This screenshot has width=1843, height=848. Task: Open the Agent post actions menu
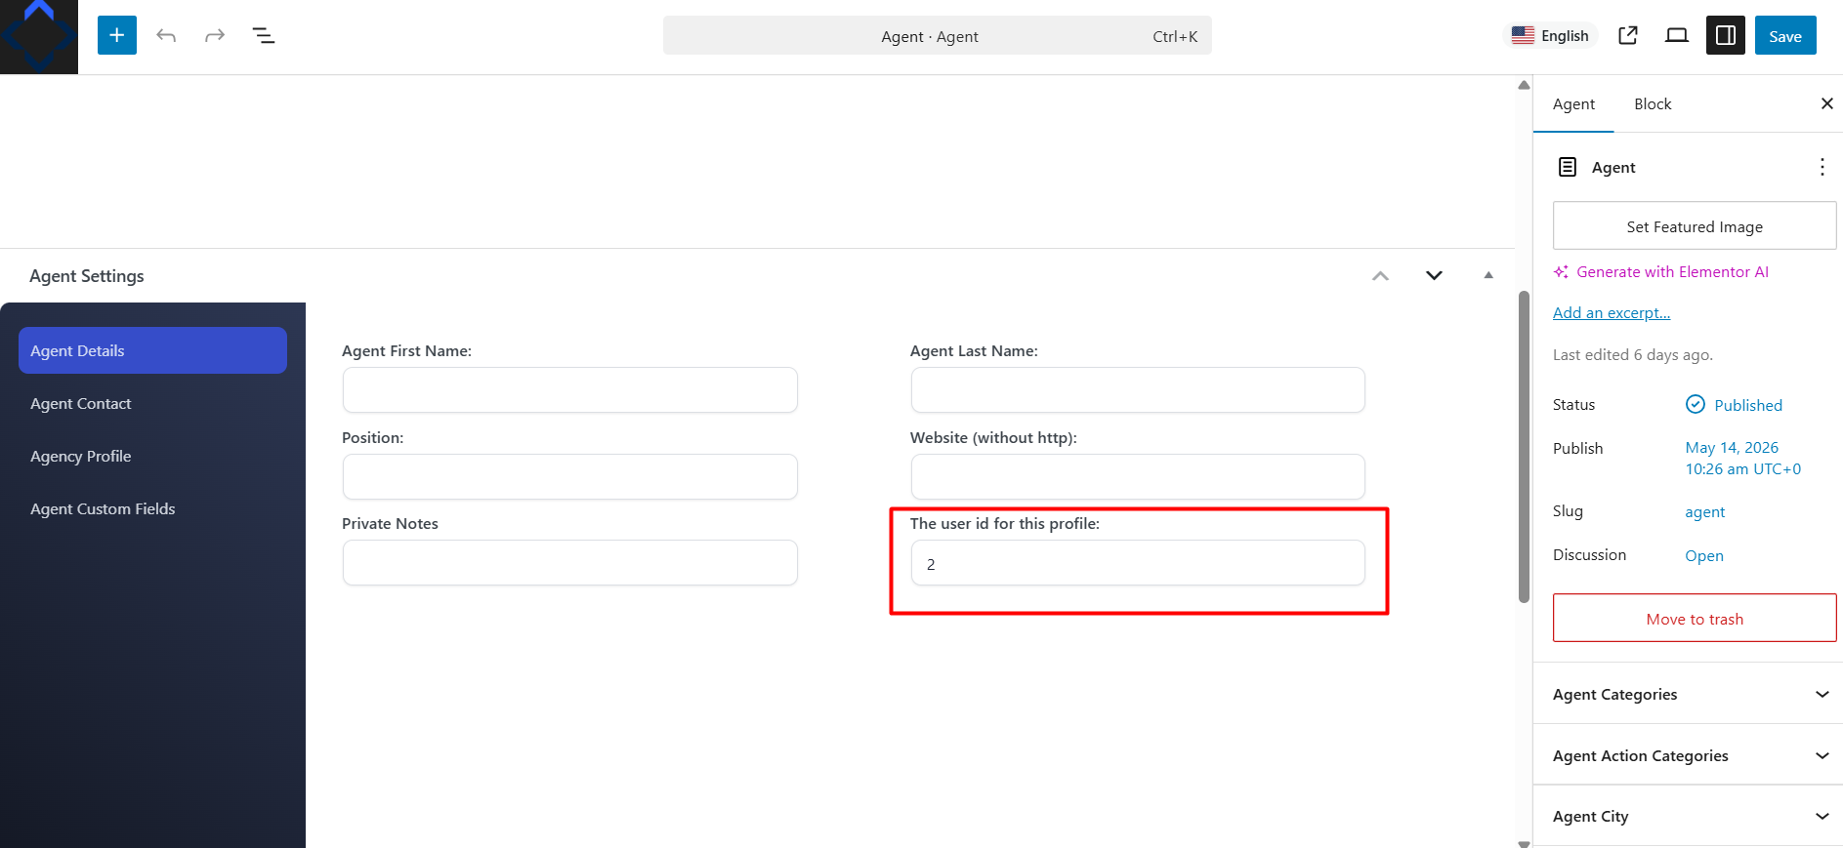point(1822,167)
